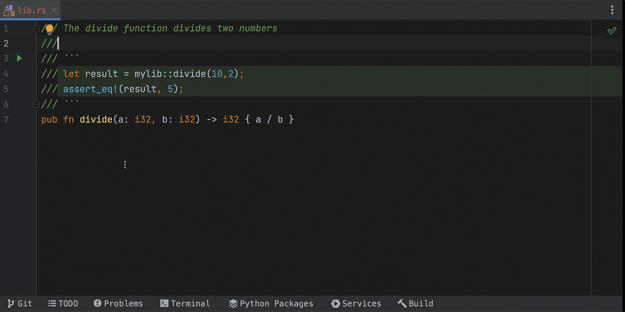Click the 'let' keyword on line 4
The height and width of the screenshot is (312, 625).
[71, 74]
